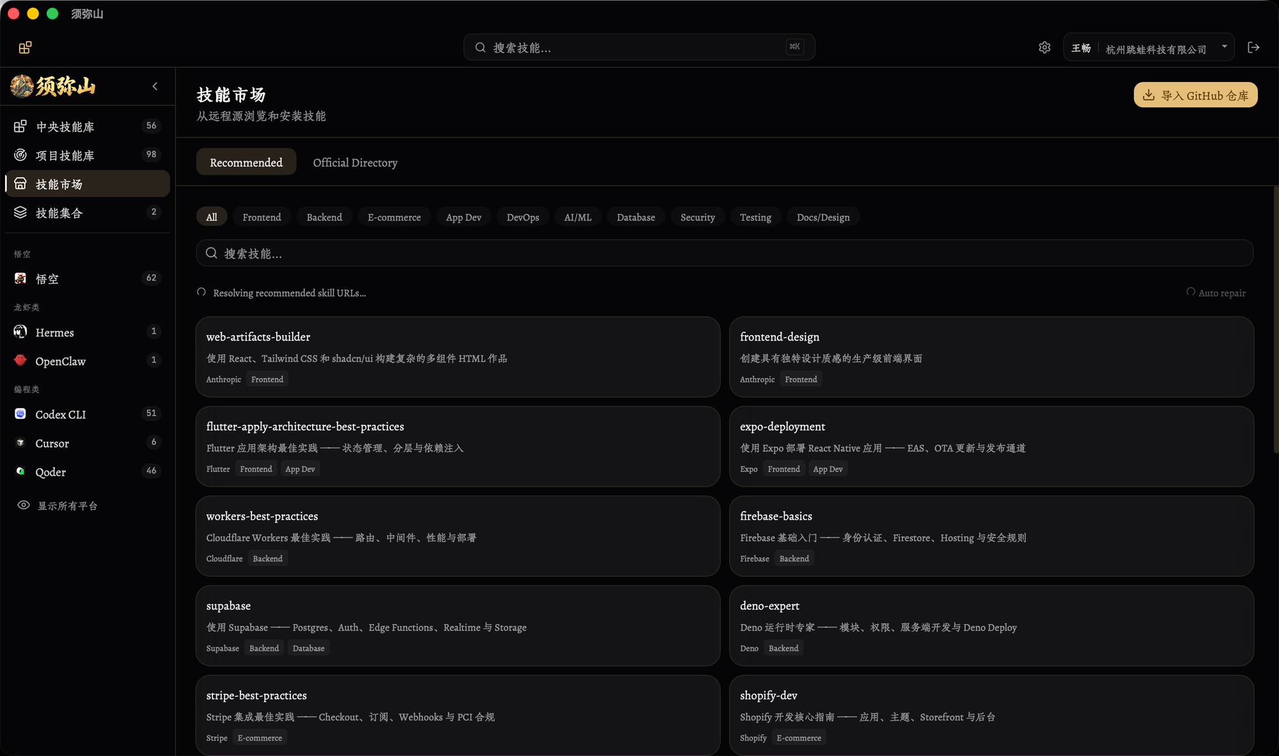Click the 技能市场 store icon

pos(20,184)
